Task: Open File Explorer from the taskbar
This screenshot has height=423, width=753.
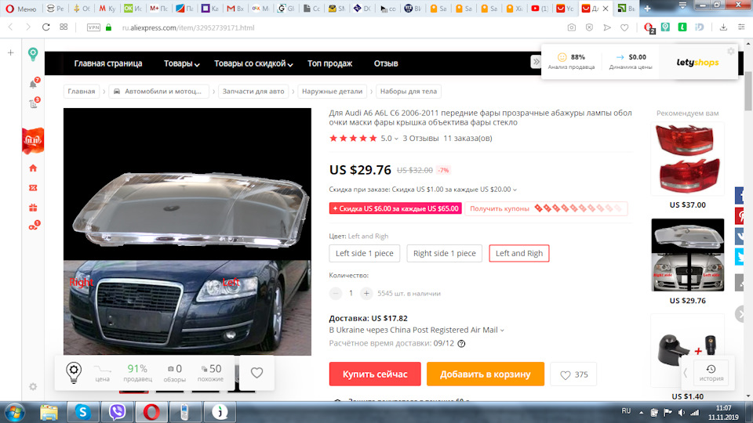Action: pos(49,411)
